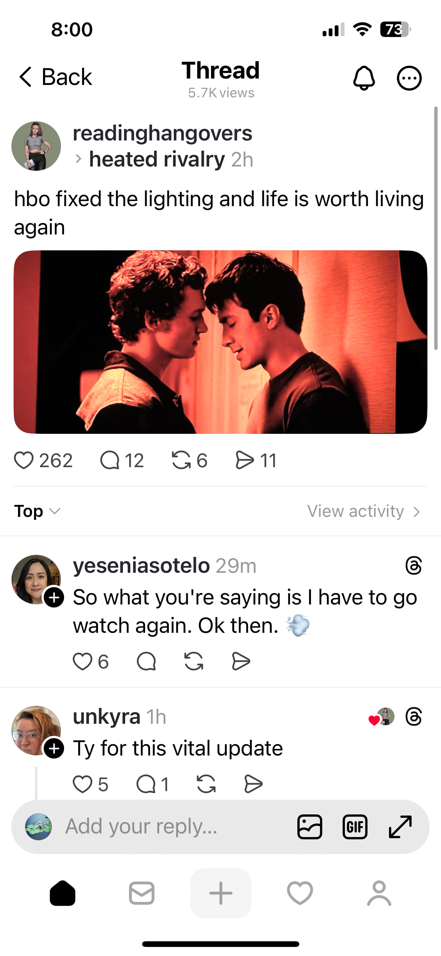Open the heated rivalry community link
This screenshot has width=441, height=956.
click(157, 159)
